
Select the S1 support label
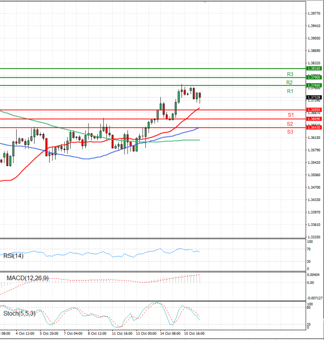tap(291, 115)
